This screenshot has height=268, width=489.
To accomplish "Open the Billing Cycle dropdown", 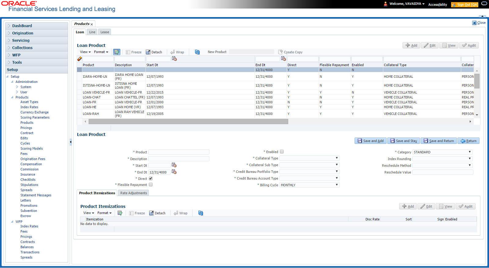I will click(x=309, y=185).
